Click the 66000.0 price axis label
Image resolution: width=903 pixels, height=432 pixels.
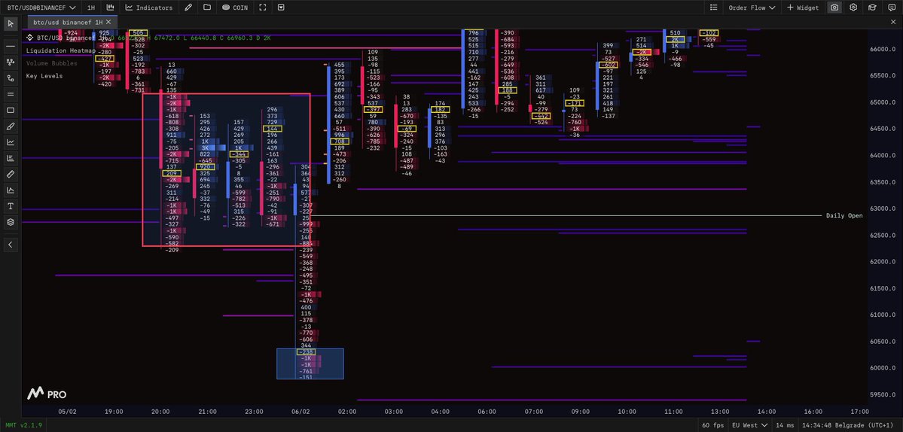point(884,50)
